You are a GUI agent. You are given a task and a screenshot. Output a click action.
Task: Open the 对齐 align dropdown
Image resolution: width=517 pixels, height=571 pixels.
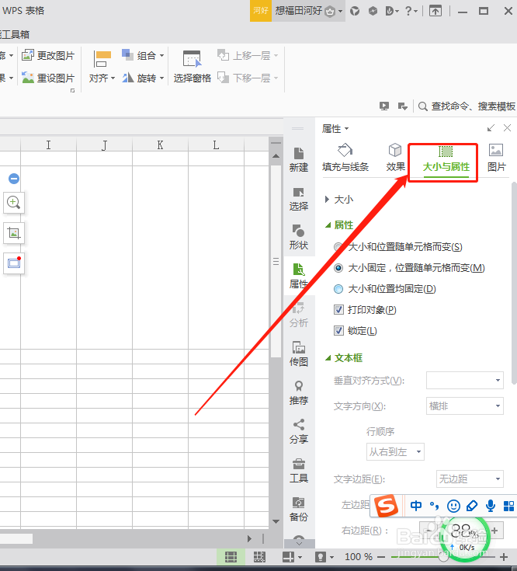pos(102,67)
